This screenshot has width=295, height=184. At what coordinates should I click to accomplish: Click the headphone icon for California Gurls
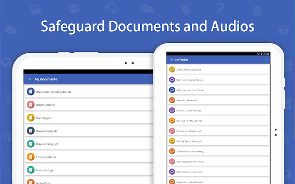(x=172, y=151)
